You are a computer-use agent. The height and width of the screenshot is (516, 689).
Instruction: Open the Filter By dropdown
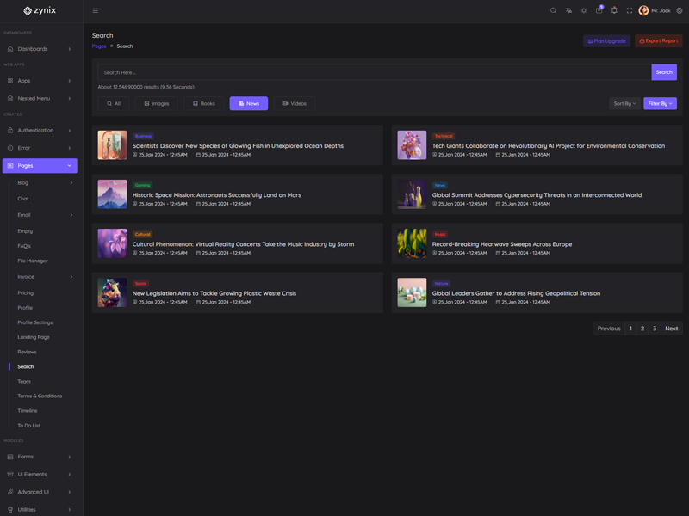click(659, 103)
